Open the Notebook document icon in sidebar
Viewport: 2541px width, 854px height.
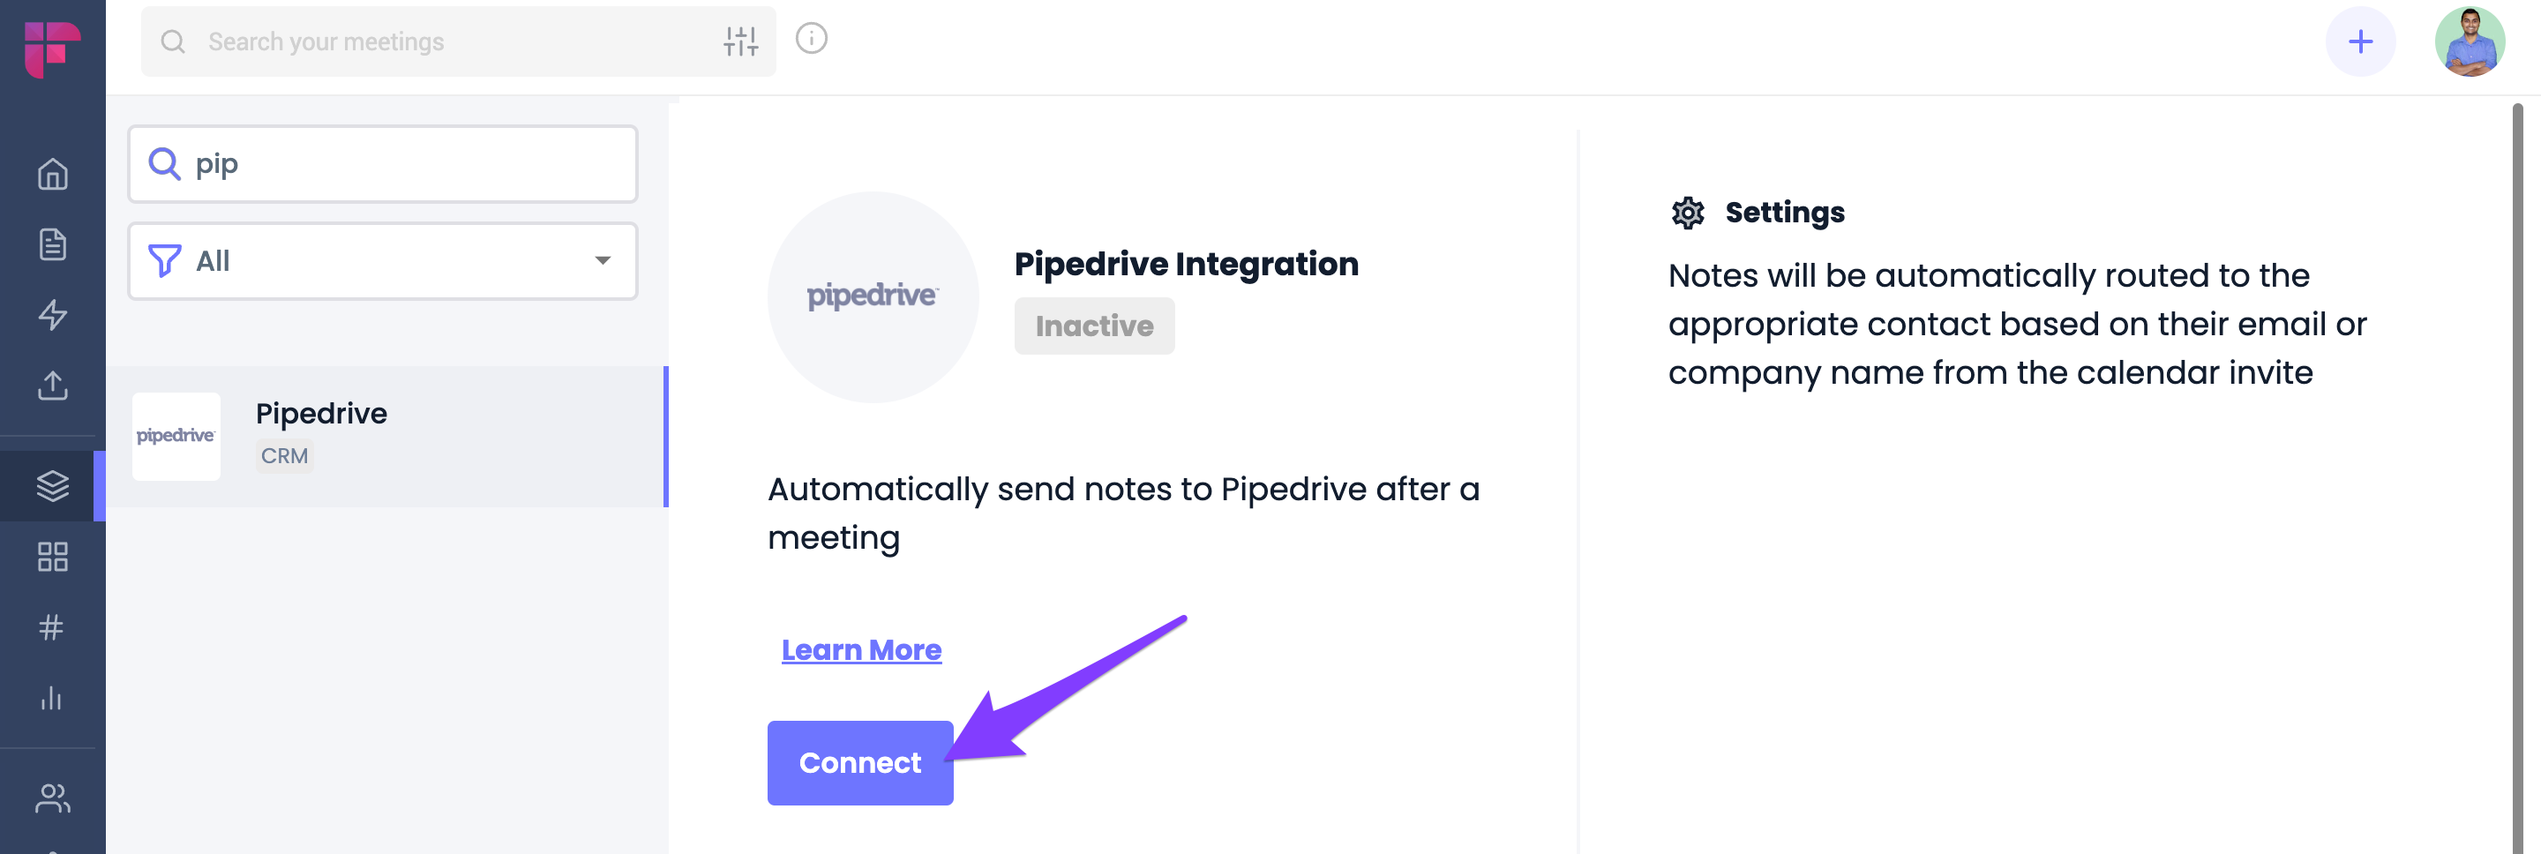pos(52,244)
